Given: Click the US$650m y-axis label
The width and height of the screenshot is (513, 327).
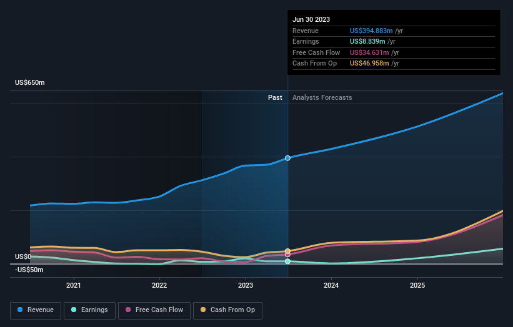Looking at the screenshot, I should point(30,82).
